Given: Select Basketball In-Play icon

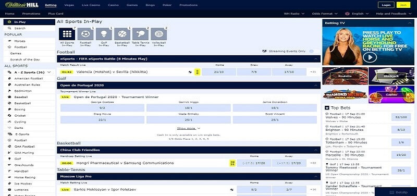Looking at the screenshot, I should 122,34.
